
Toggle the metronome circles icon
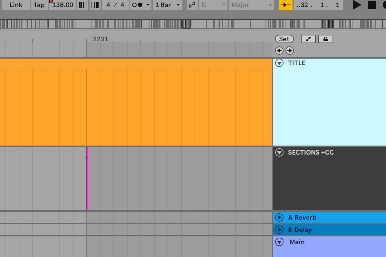pyautogui.click(x=137, y=5)
